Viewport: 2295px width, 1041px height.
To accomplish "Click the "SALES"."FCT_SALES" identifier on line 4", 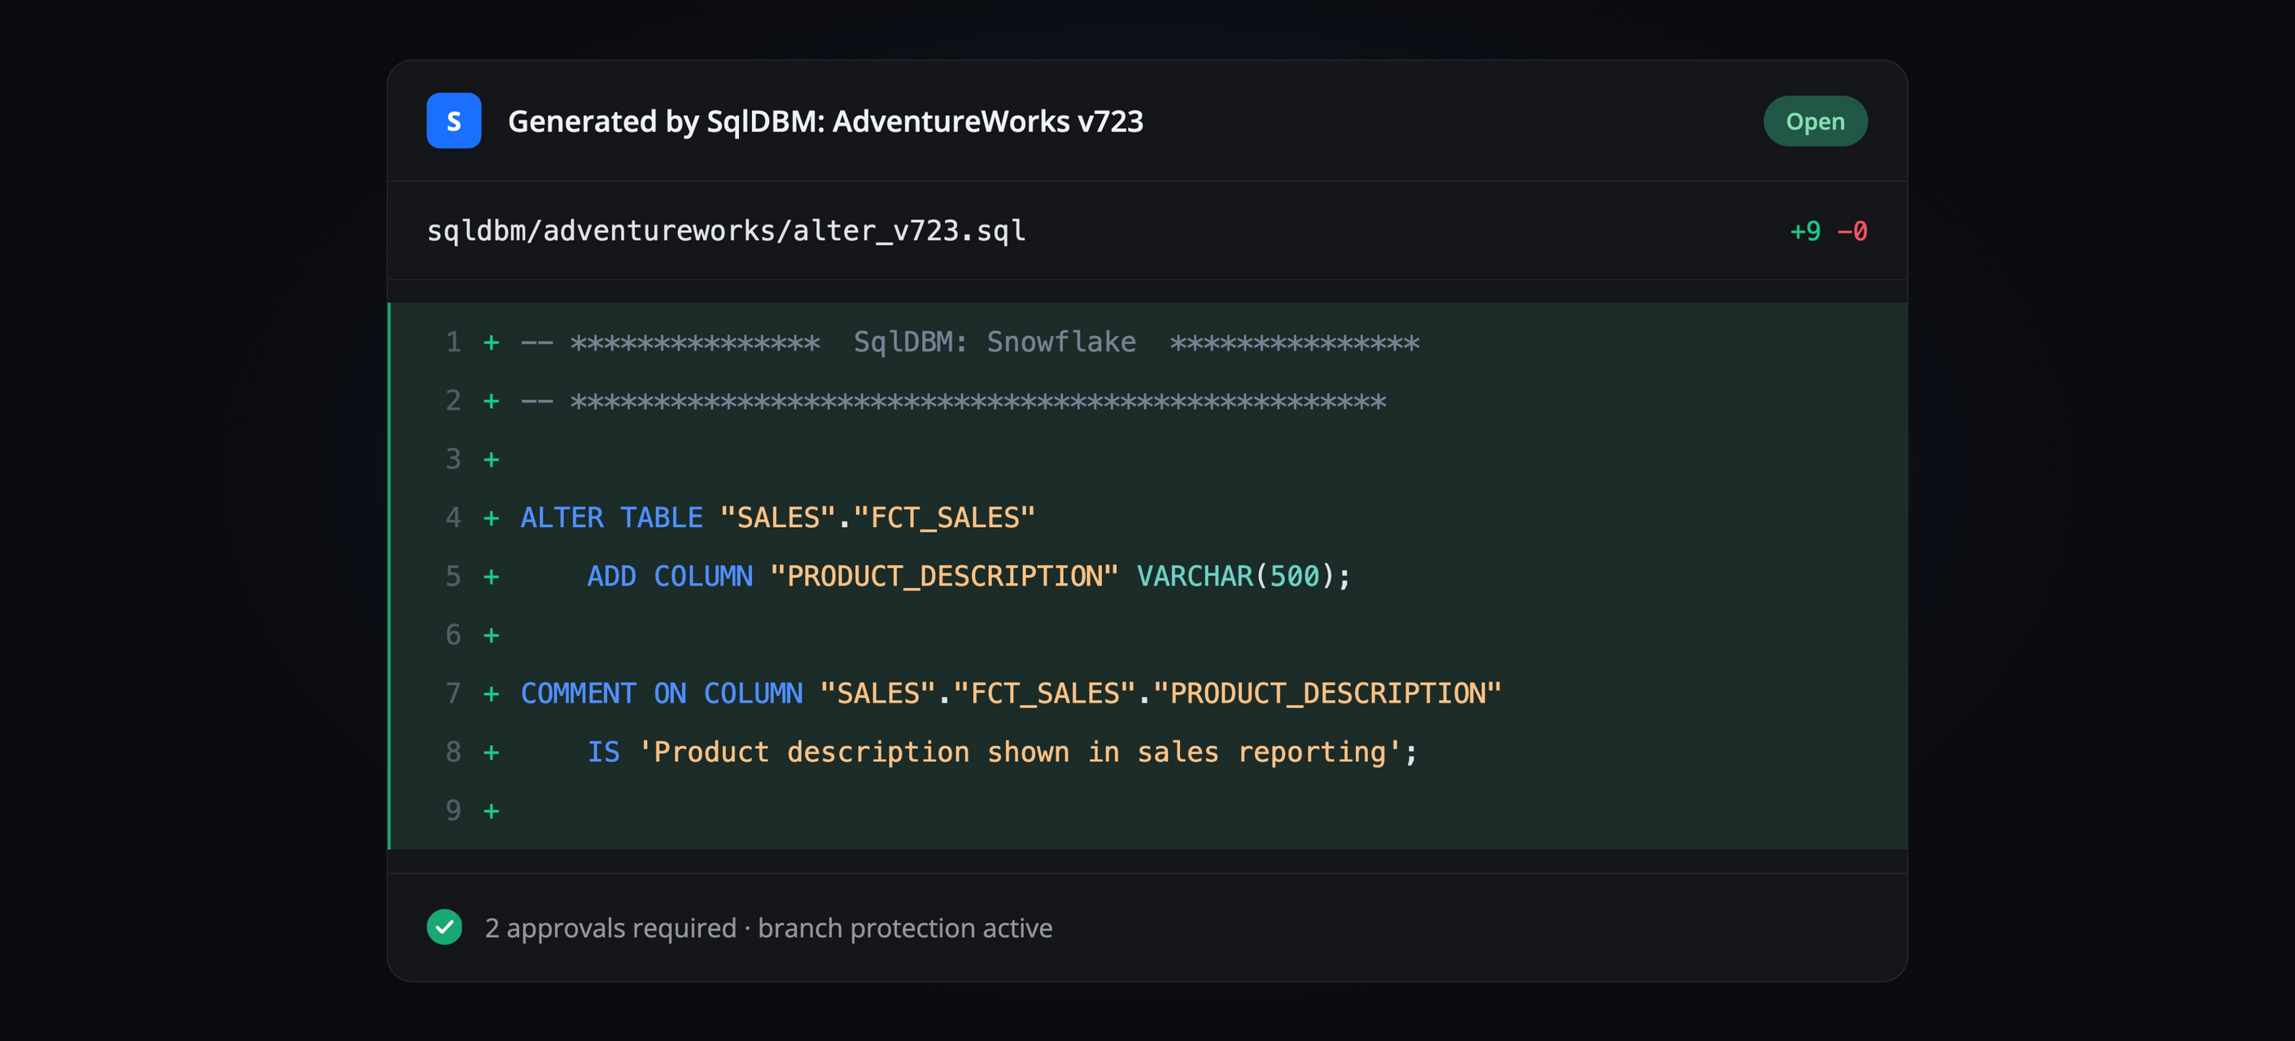I will (877, 517).
